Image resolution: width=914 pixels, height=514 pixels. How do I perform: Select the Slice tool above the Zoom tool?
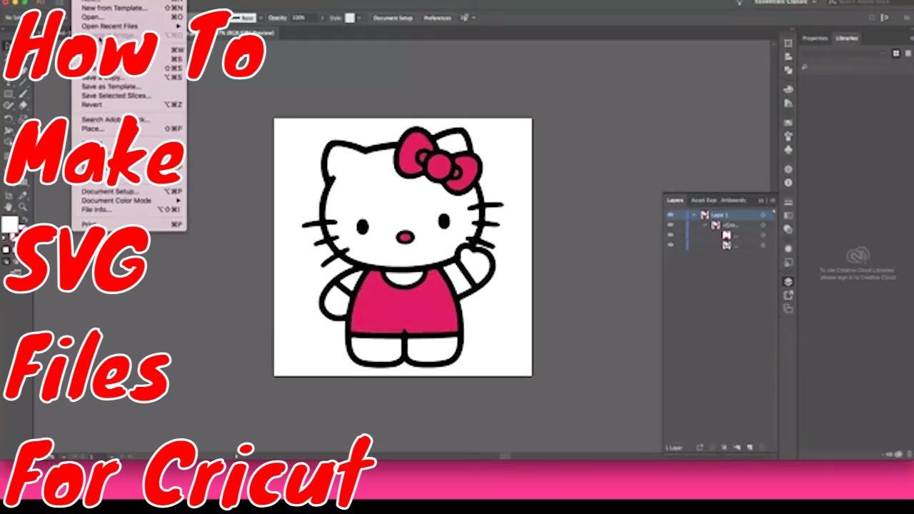click(23, 195)
